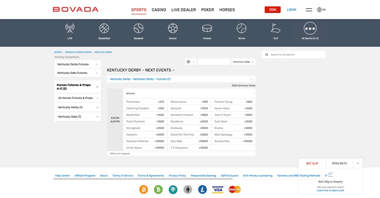
Task: Open All Sports (A-Z) icon
Action: coord(310,28)
